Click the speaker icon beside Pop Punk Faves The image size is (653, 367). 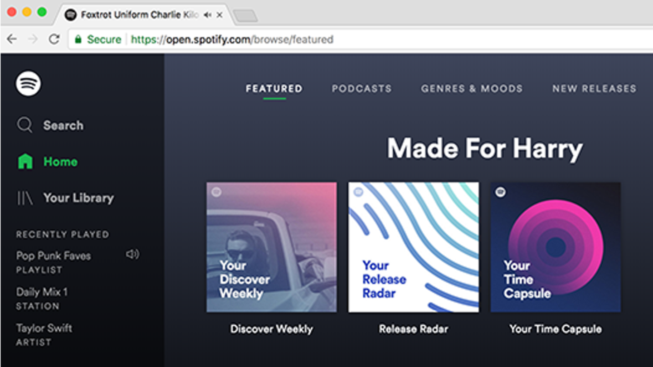tap(132, 255)
